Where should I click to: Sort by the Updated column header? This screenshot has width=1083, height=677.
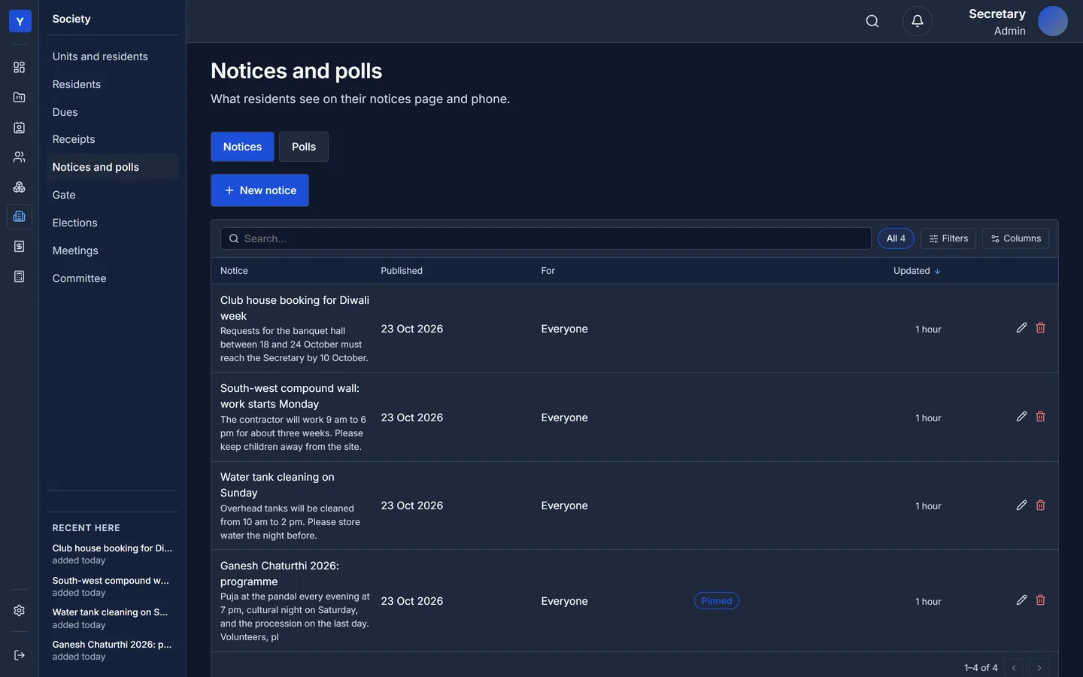(x=917, y=271)
